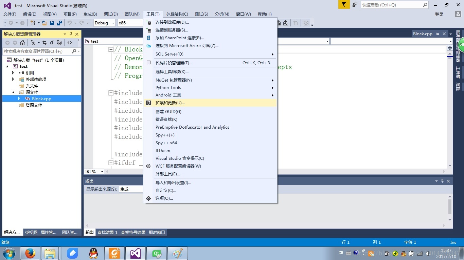
Task: Collapse the Block comment outline region
Action: pyautogui.click(x=111, y=49)
